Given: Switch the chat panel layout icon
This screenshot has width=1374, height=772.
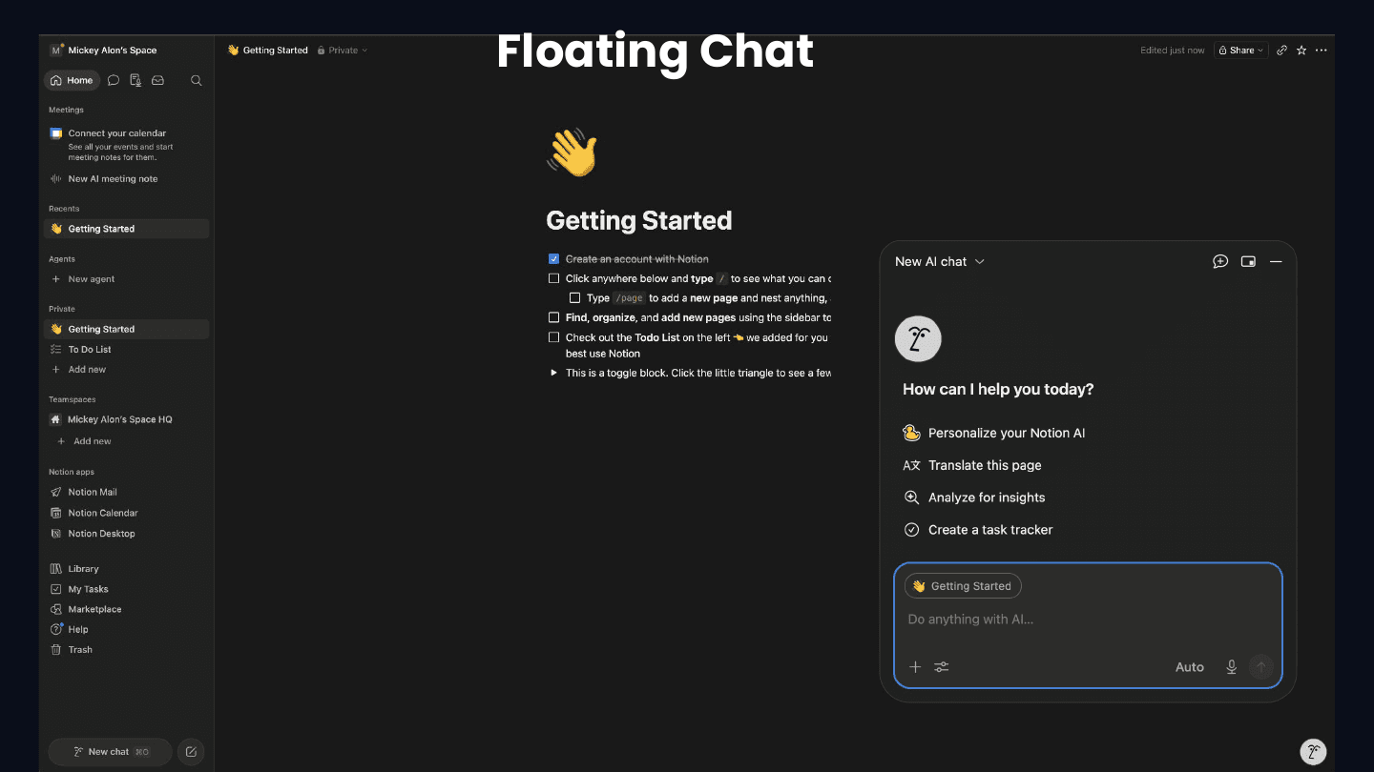Looking at the screenshot, I should coord(1248,261).
